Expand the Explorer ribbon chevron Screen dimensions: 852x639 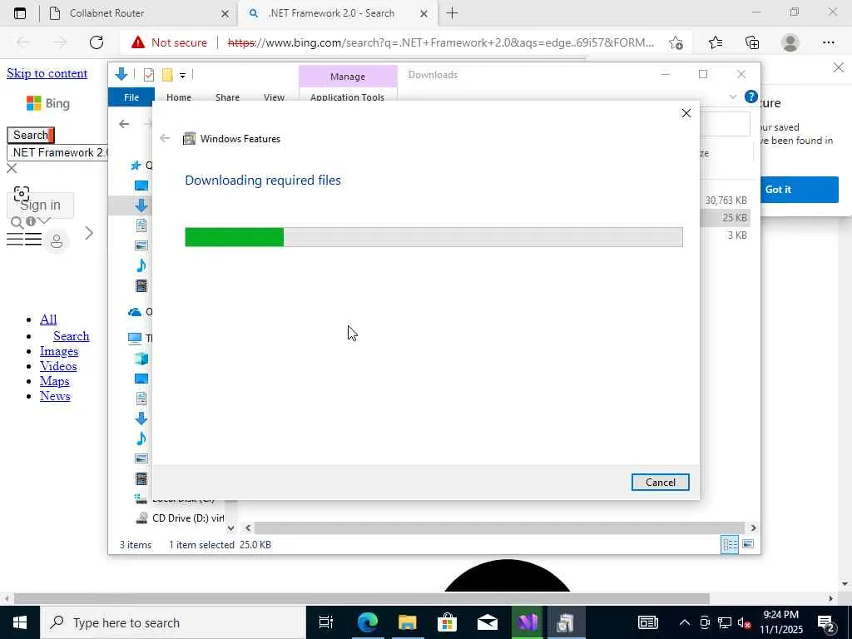point(732,97)
